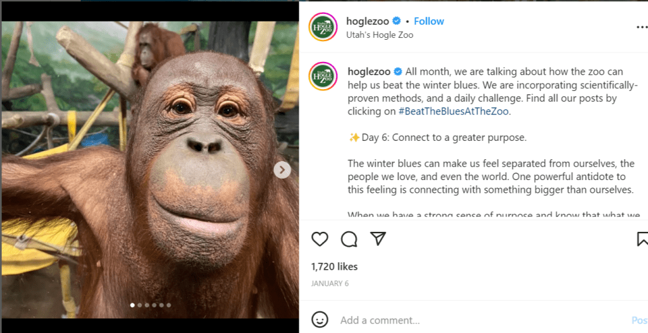
Task: Share the post via paper plane icon
Action: point(378,238)
